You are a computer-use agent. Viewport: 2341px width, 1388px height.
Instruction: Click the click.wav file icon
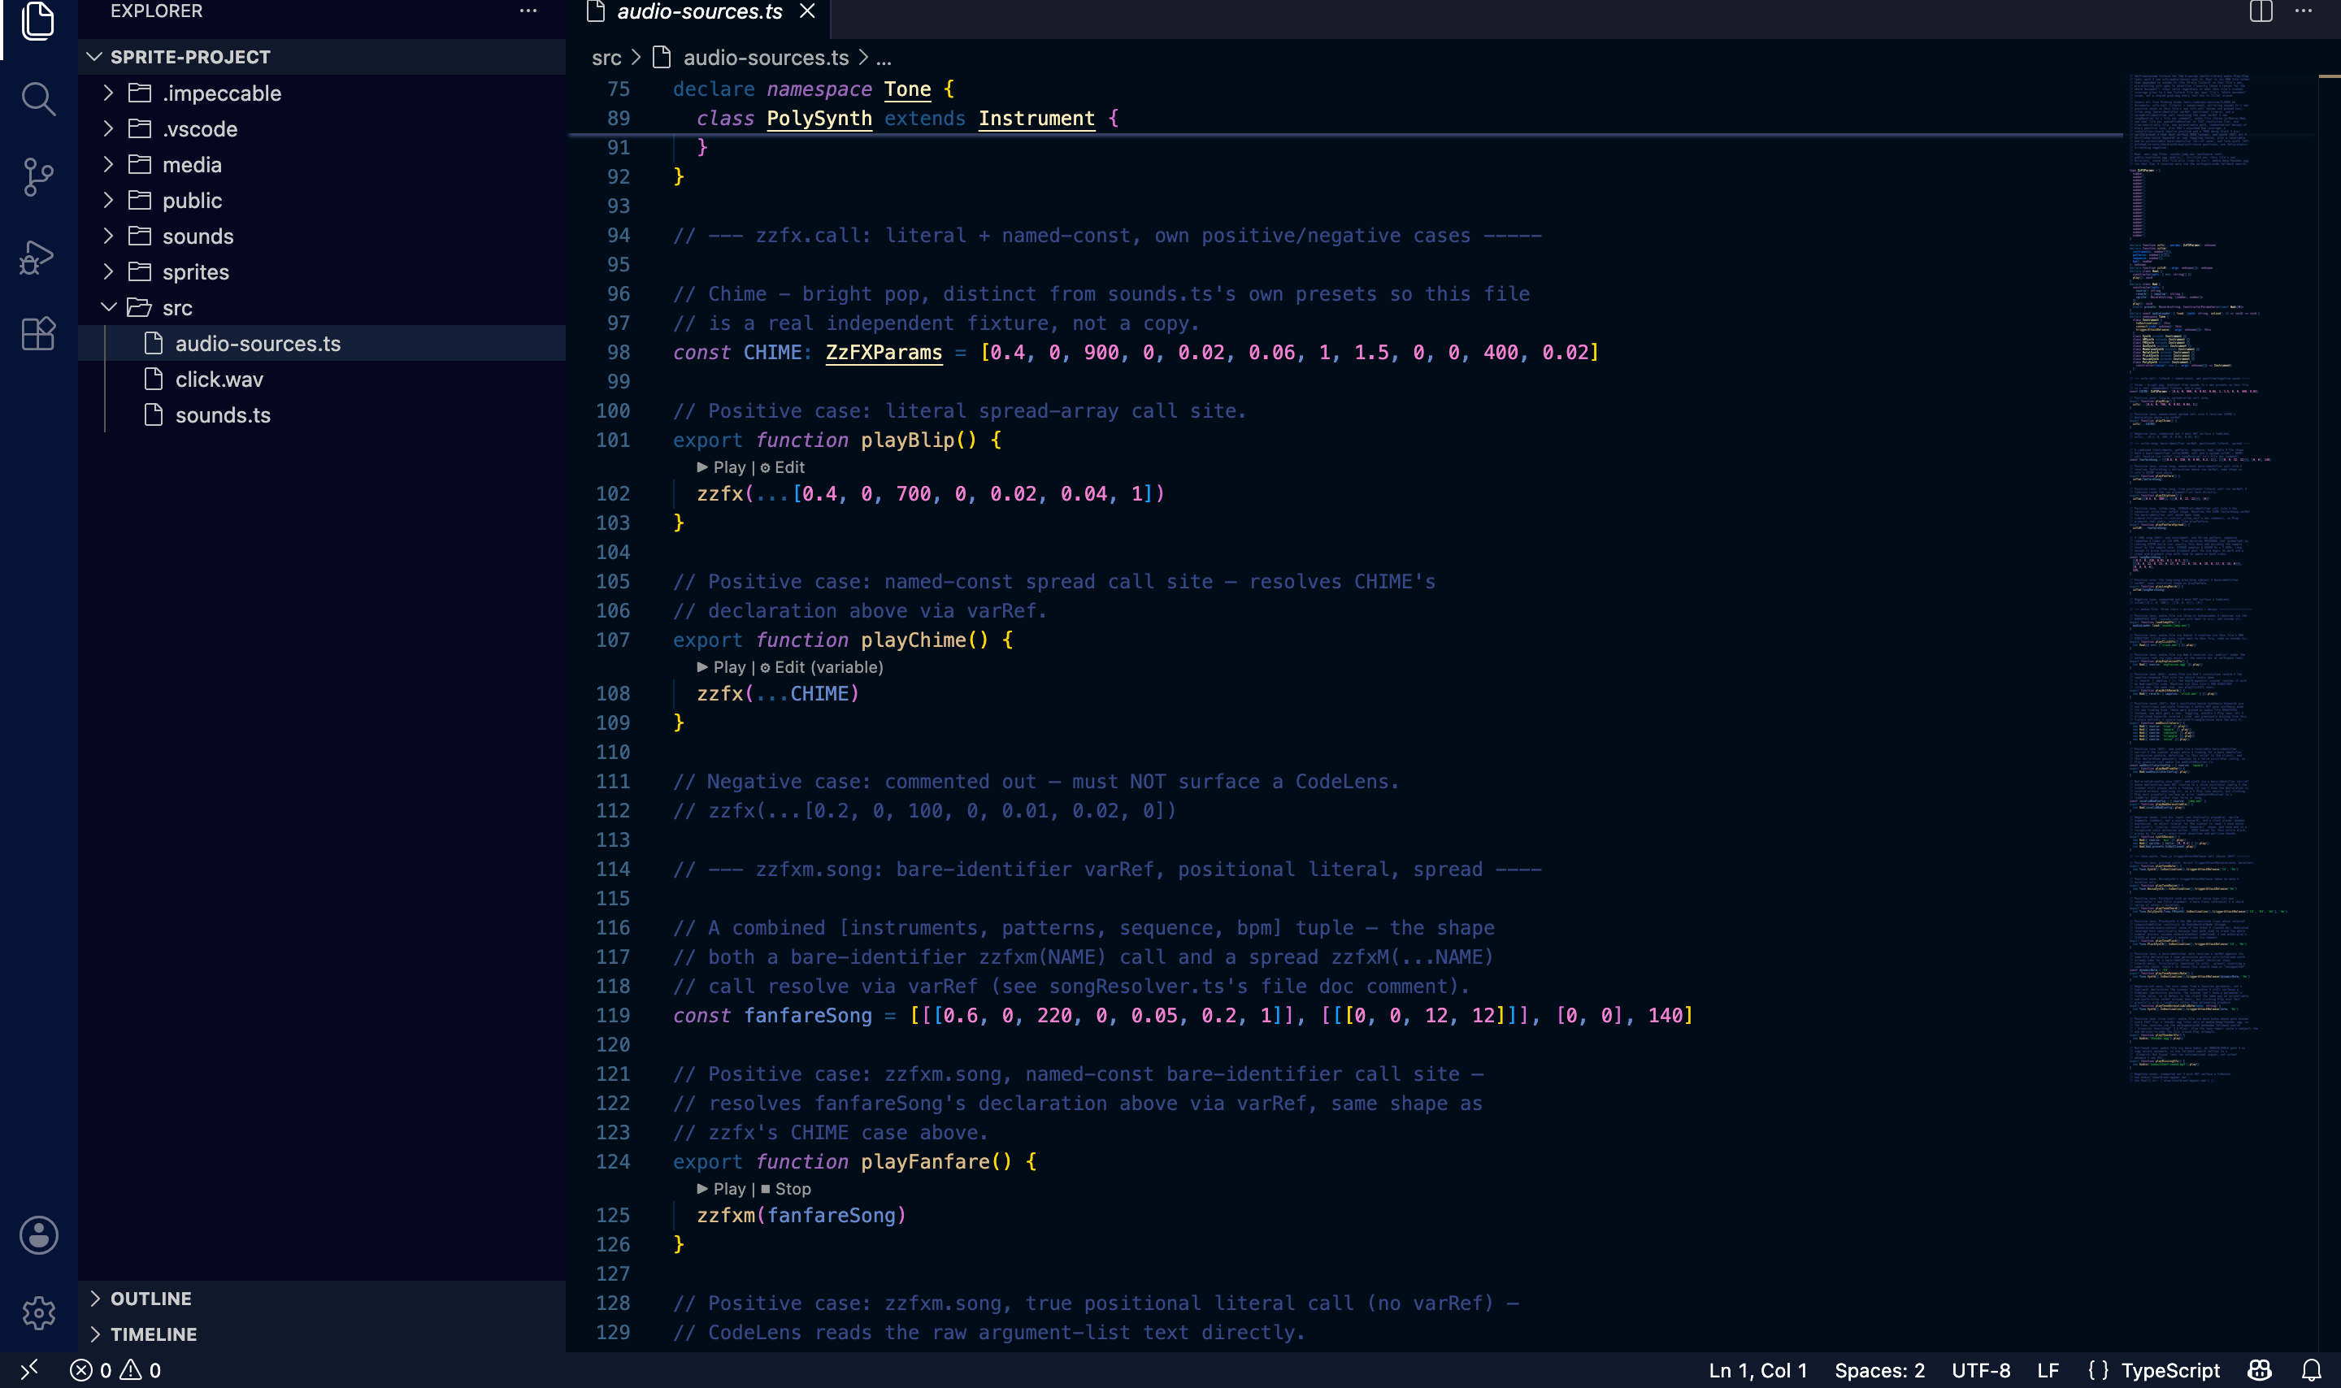[154, 379]
